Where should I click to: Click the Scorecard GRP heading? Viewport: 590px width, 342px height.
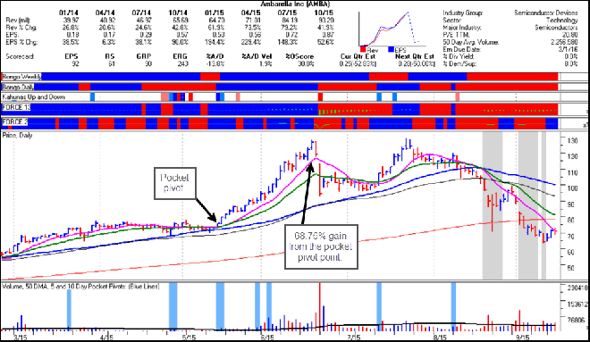(144, 56)
